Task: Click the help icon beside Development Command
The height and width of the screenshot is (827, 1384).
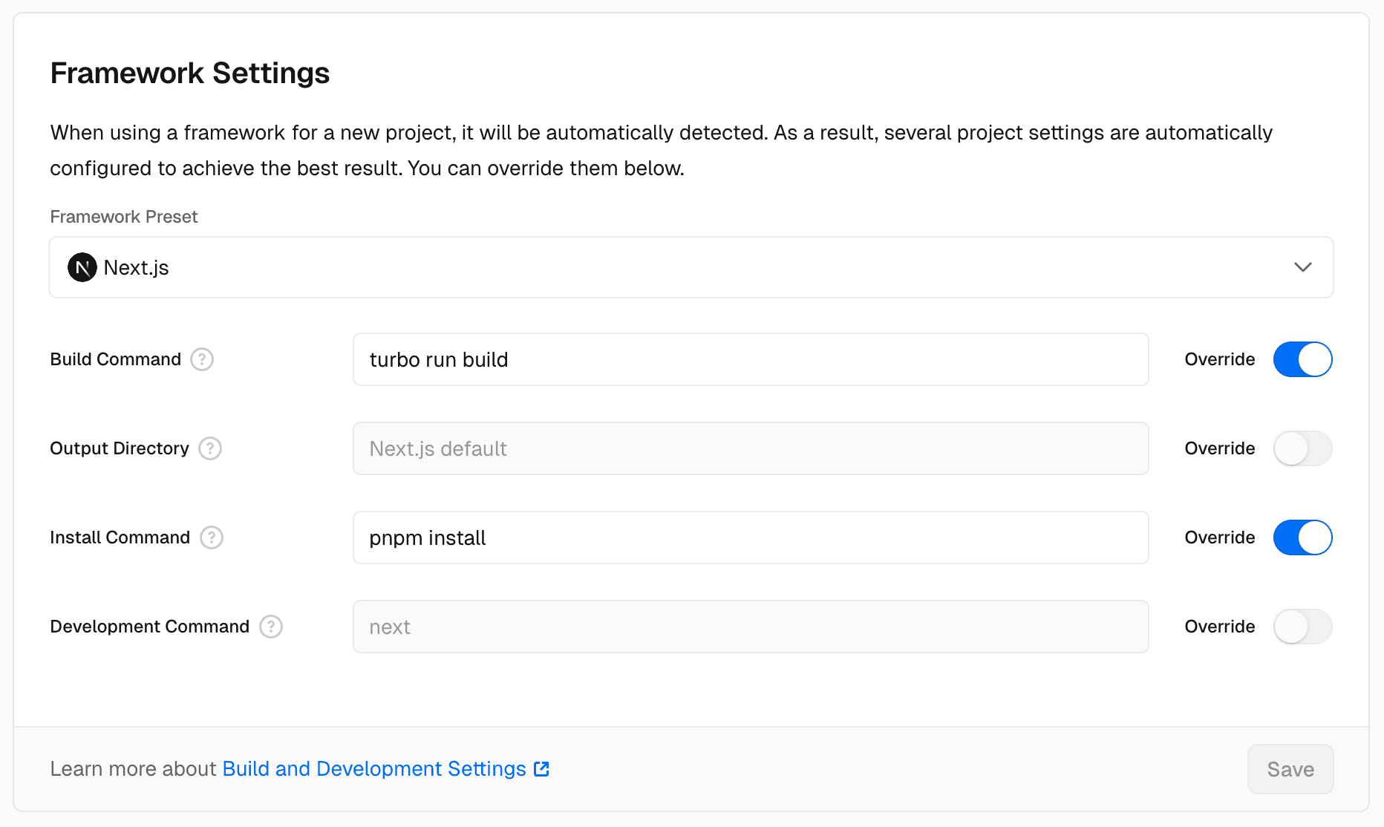Action: pos(271,627)
